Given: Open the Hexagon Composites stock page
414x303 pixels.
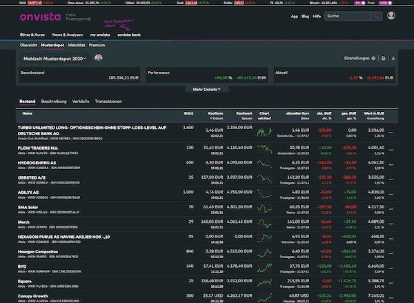Looking at the screenshot, I should click(38, 252).
